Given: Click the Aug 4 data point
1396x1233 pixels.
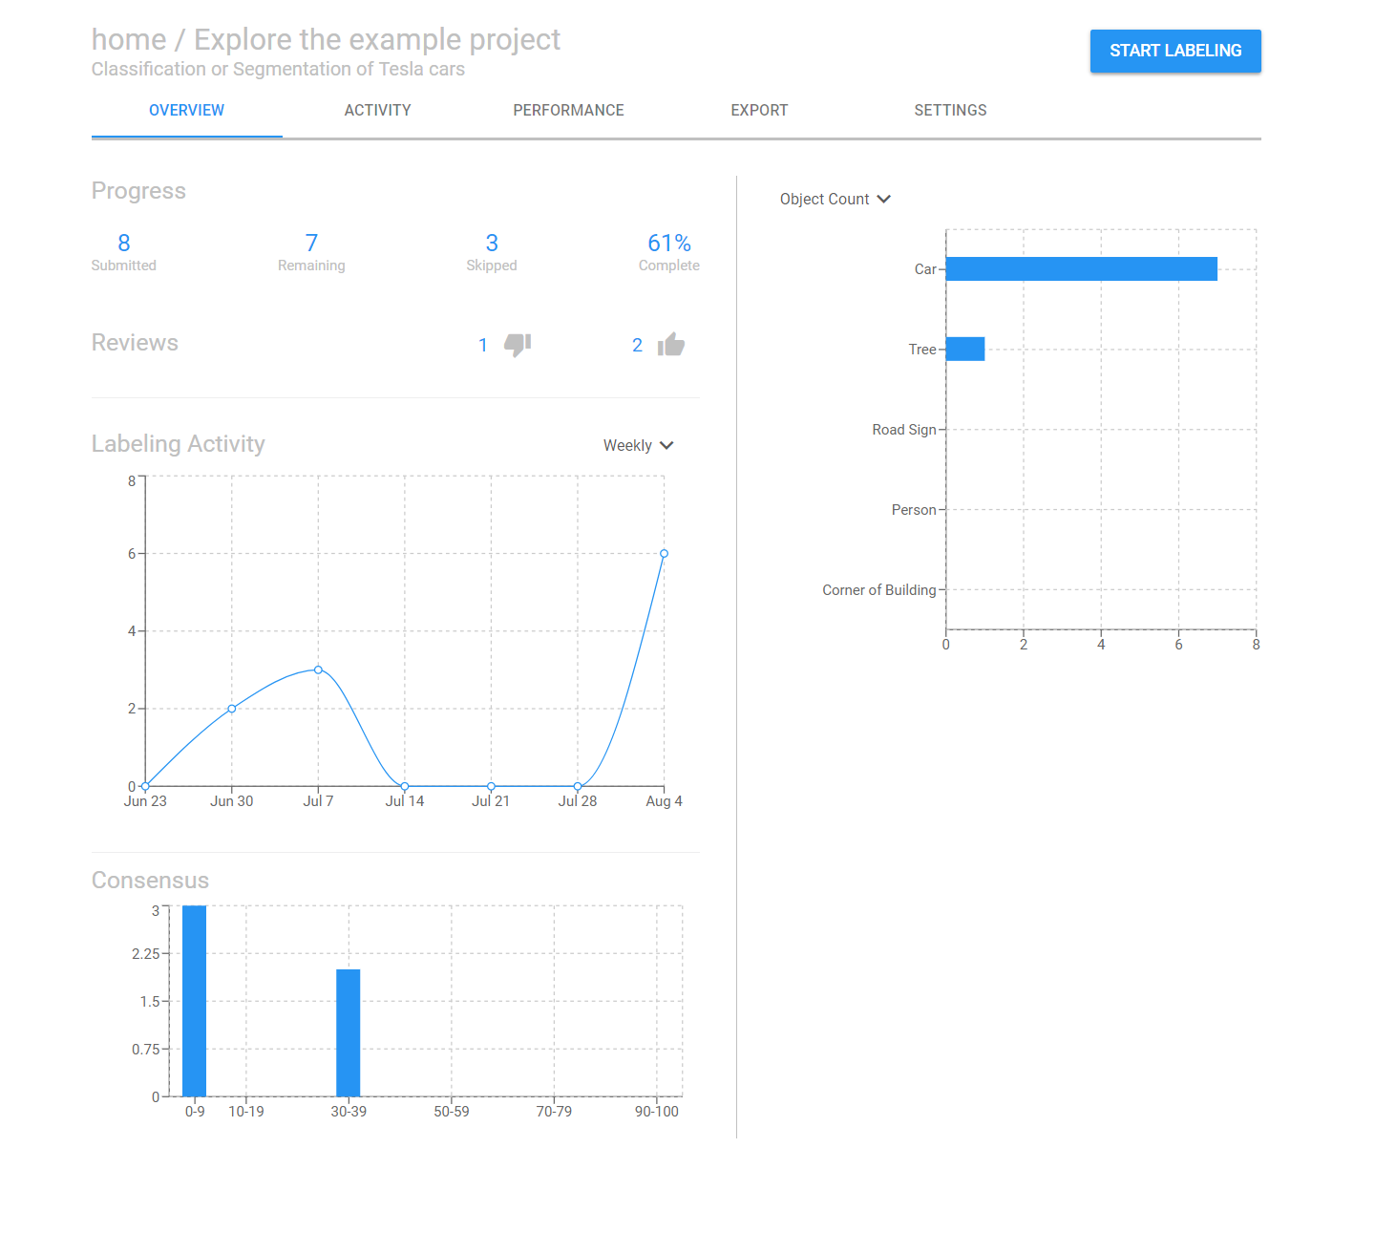Looking at the screenshot, I should (x=664, y=554).
